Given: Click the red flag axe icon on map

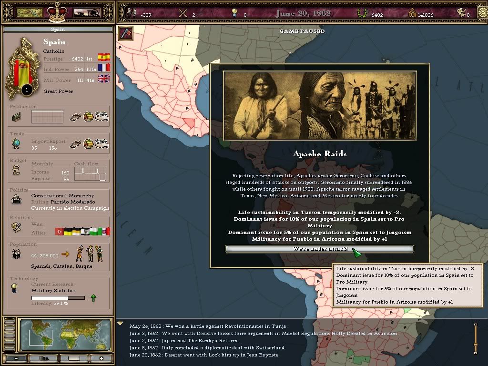Looking at the screenshot, I should click(x=126, y=33).
